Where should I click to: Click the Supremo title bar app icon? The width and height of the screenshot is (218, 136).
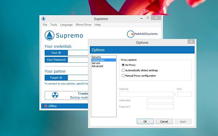(44, 18)
